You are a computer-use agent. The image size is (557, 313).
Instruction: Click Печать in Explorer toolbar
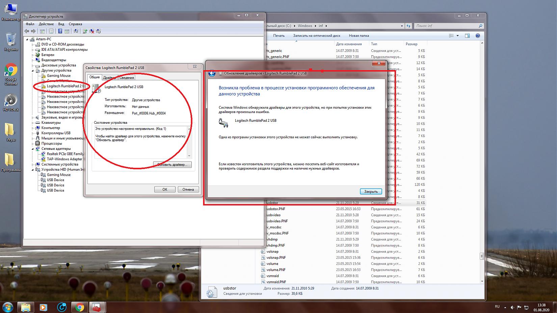click(x=279, y=35)
